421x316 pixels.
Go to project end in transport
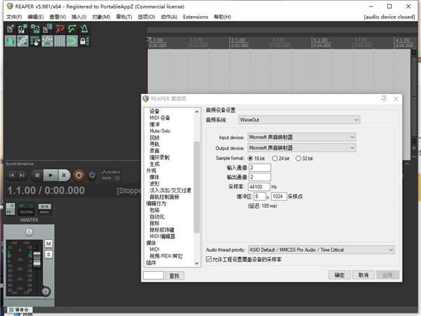22,176
